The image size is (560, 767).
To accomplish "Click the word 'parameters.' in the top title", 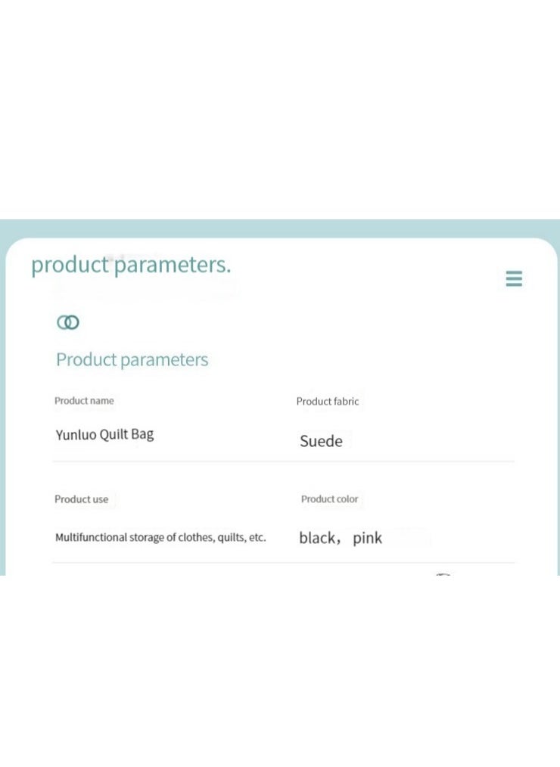I will pyautogui.click(x=173, y=265).
